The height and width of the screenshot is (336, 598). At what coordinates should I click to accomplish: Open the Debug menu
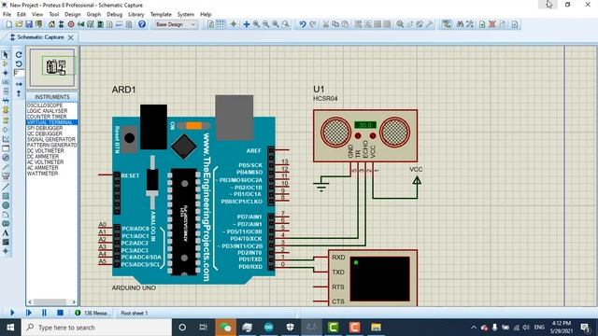[x=114, y=15]
